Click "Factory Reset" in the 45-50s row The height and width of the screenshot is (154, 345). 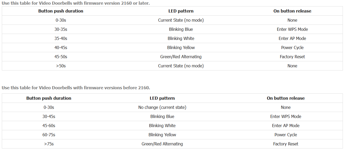[292, 57]
